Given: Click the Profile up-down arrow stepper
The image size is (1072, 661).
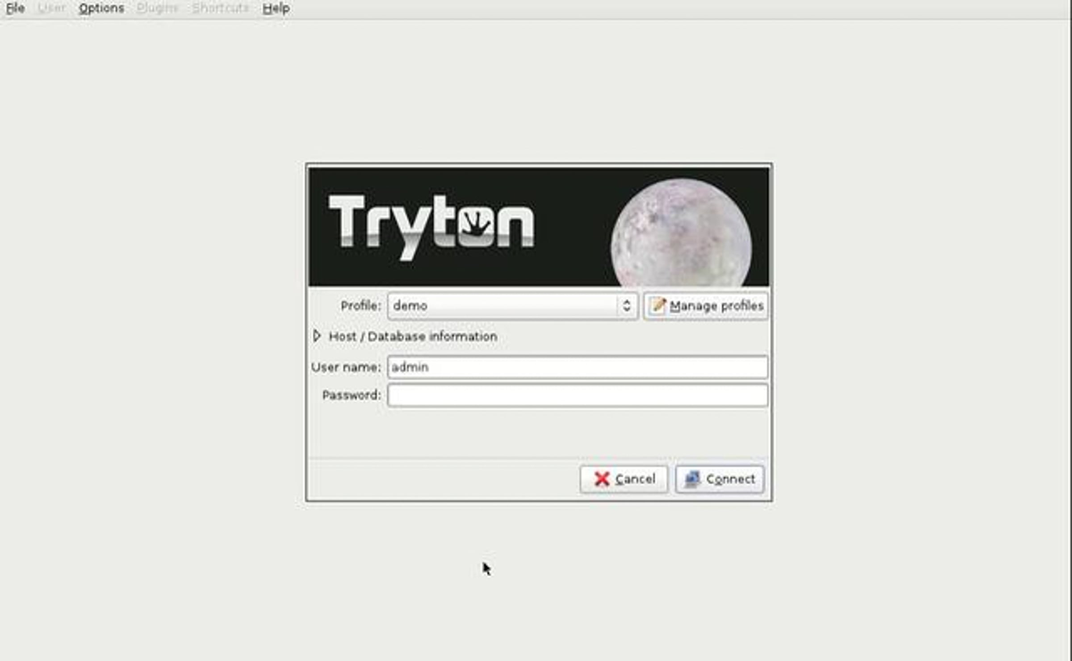Looking at the screenshot, I should [x=626, y=306].
